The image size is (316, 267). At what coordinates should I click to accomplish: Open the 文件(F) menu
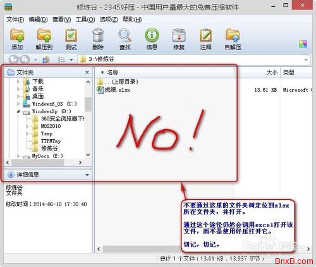click(15, 20)
